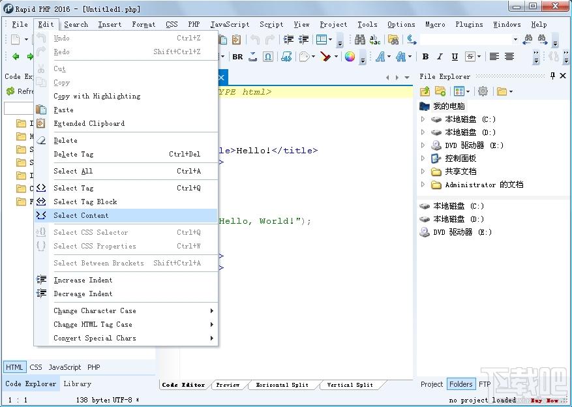Click the Find in Files folder icon
The width and height of the screenshot is (572, 407).
[x=393, y=39]
